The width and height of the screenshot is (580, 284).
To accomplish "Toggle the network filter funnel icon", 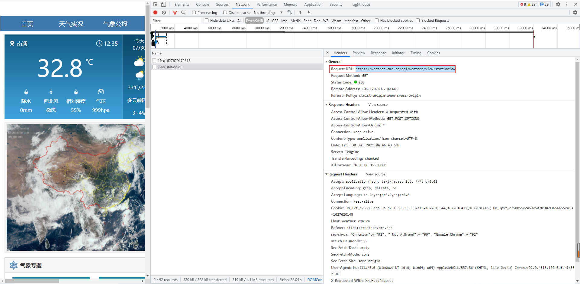I will (175, 12).
